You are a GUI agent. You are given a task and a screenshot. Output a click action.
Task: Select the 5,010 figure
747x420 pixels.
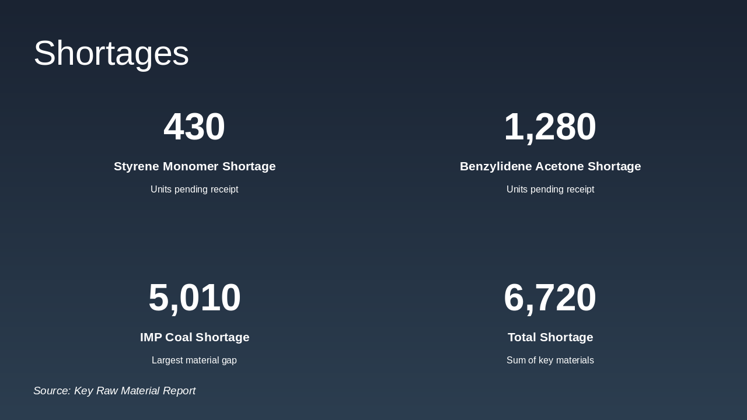tap(194, 297)
